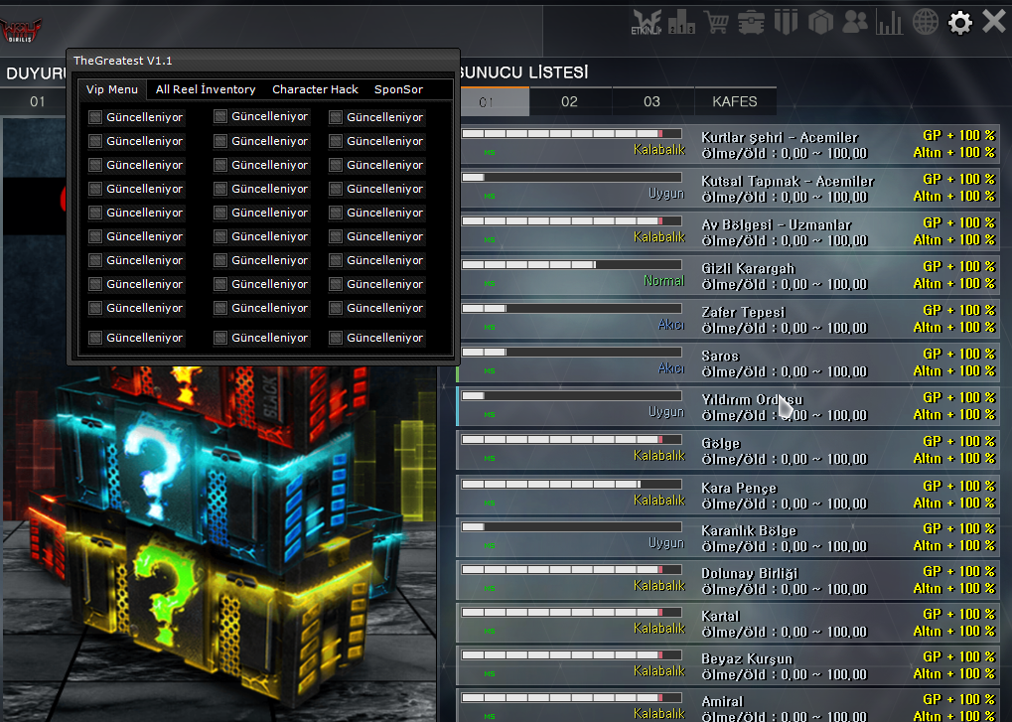The width and height of the screenshot is (1012, 722).
Task: Select the C1 server list tab
Action: click(x=495, y=102)
